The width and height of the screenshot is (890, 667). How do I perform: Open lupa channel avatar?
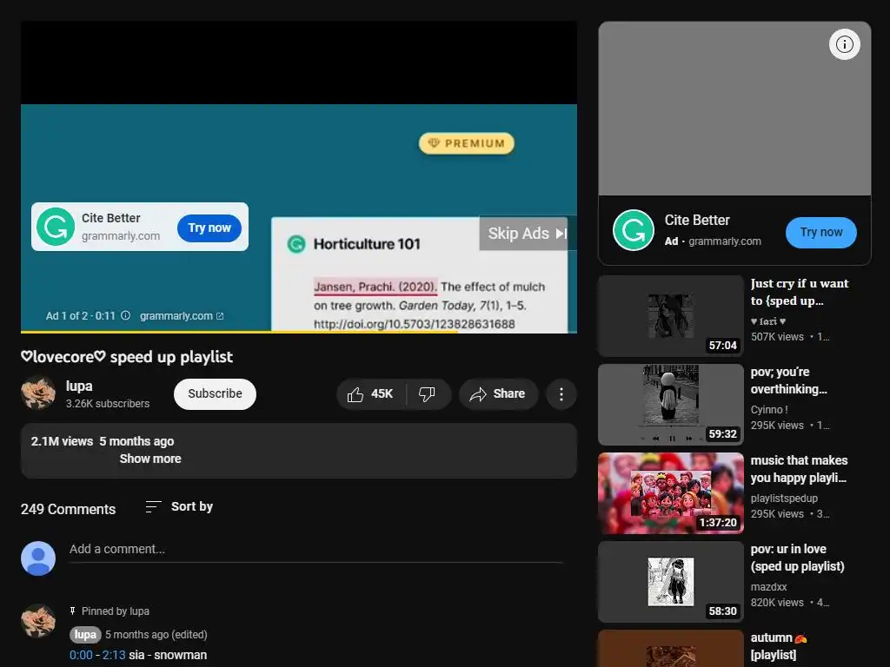(x=38, y=393)
